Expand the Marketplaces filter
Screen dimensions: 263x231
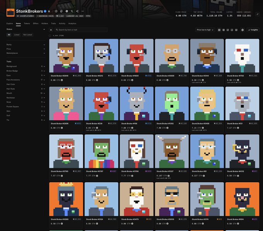tap(26, 53)
